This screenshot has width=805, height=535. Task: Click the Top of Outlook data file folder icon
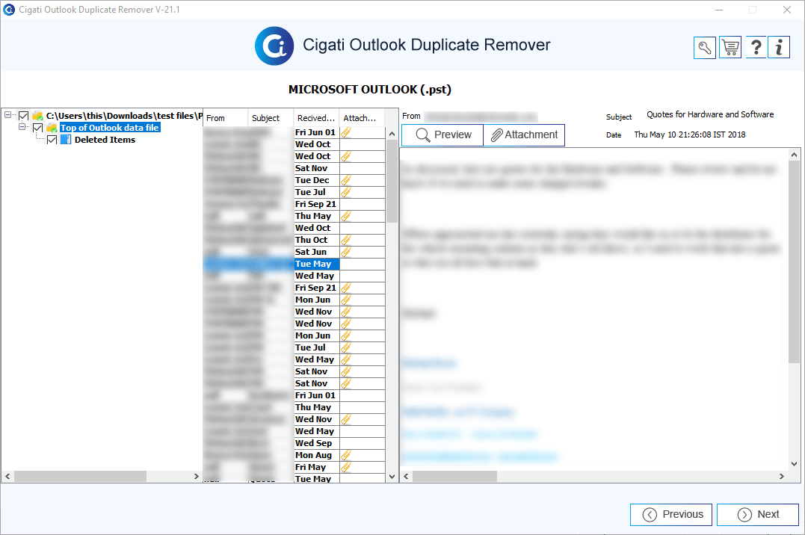point(52,127)
